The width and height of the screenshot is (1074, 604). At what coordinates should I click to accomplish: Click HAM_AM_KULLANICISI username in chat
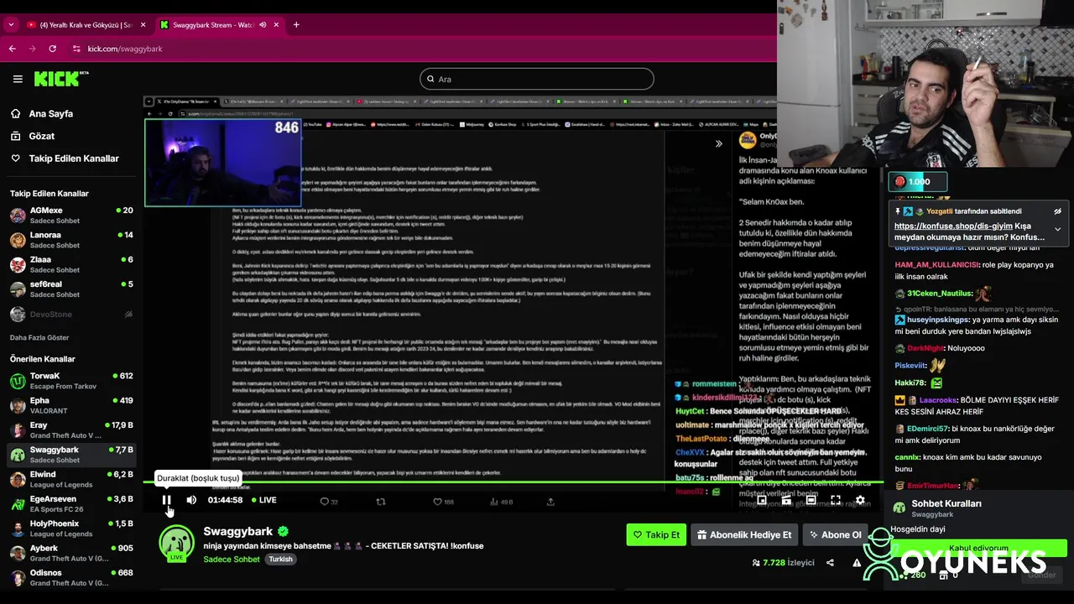(937, 264)
